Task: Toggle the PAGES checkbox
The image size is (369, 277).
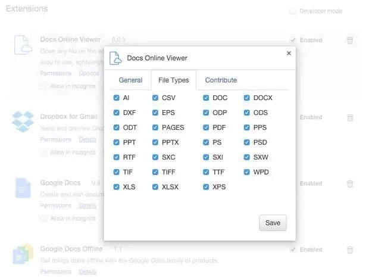Action: [155, 127]
